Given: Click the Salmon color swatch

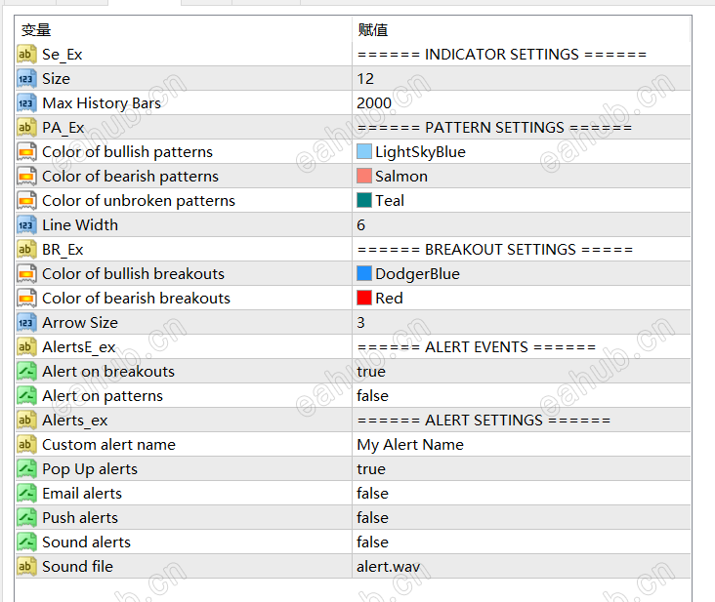Looking at the screenshot, I should [364, 177].
